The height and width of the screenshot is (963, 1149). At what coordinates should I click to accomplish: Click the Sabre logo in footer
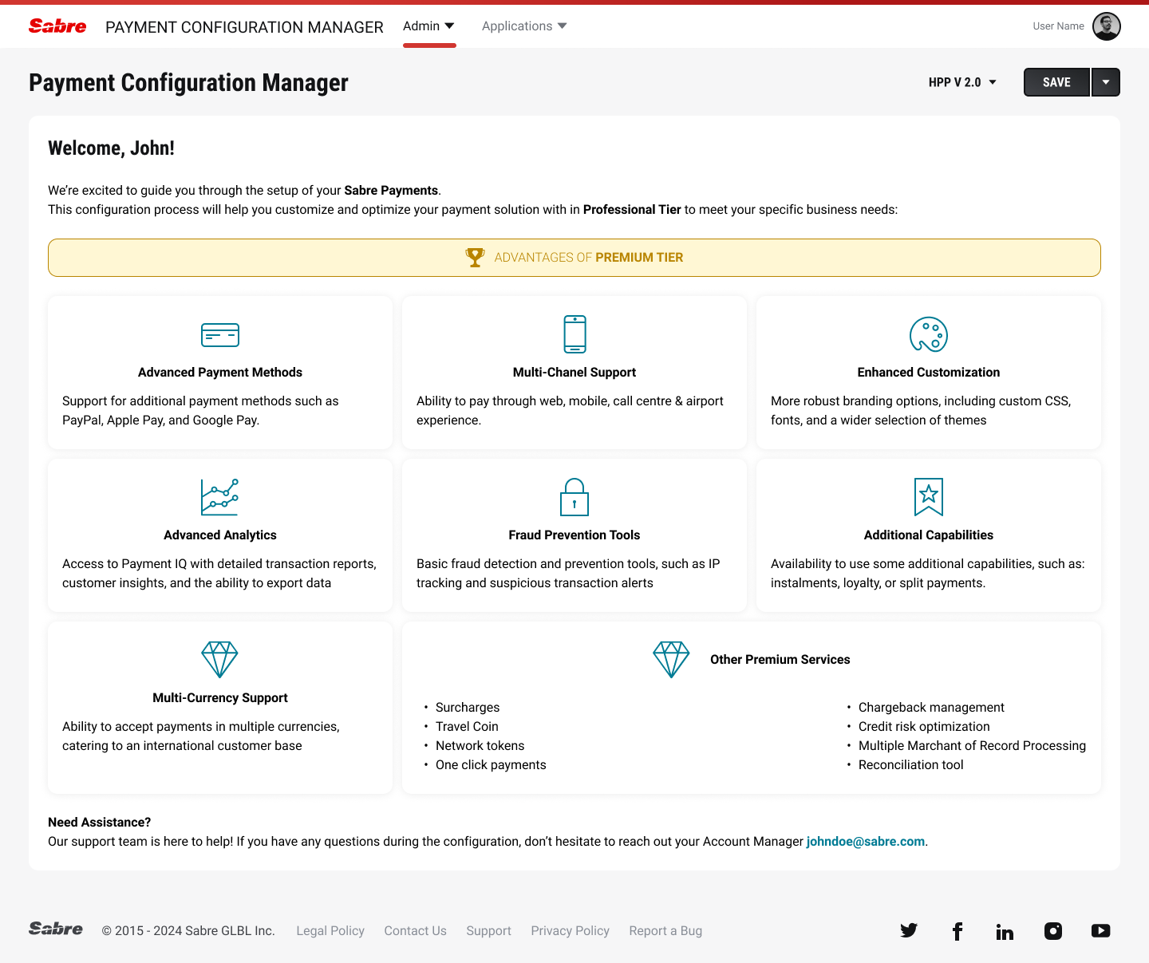coord(56,929)
